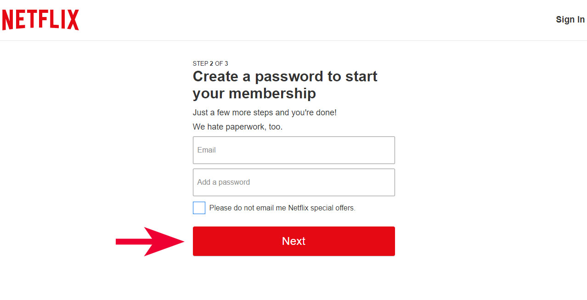Click the checkbox label text
This screenshot has width=587, height=300.
(282, 208)
